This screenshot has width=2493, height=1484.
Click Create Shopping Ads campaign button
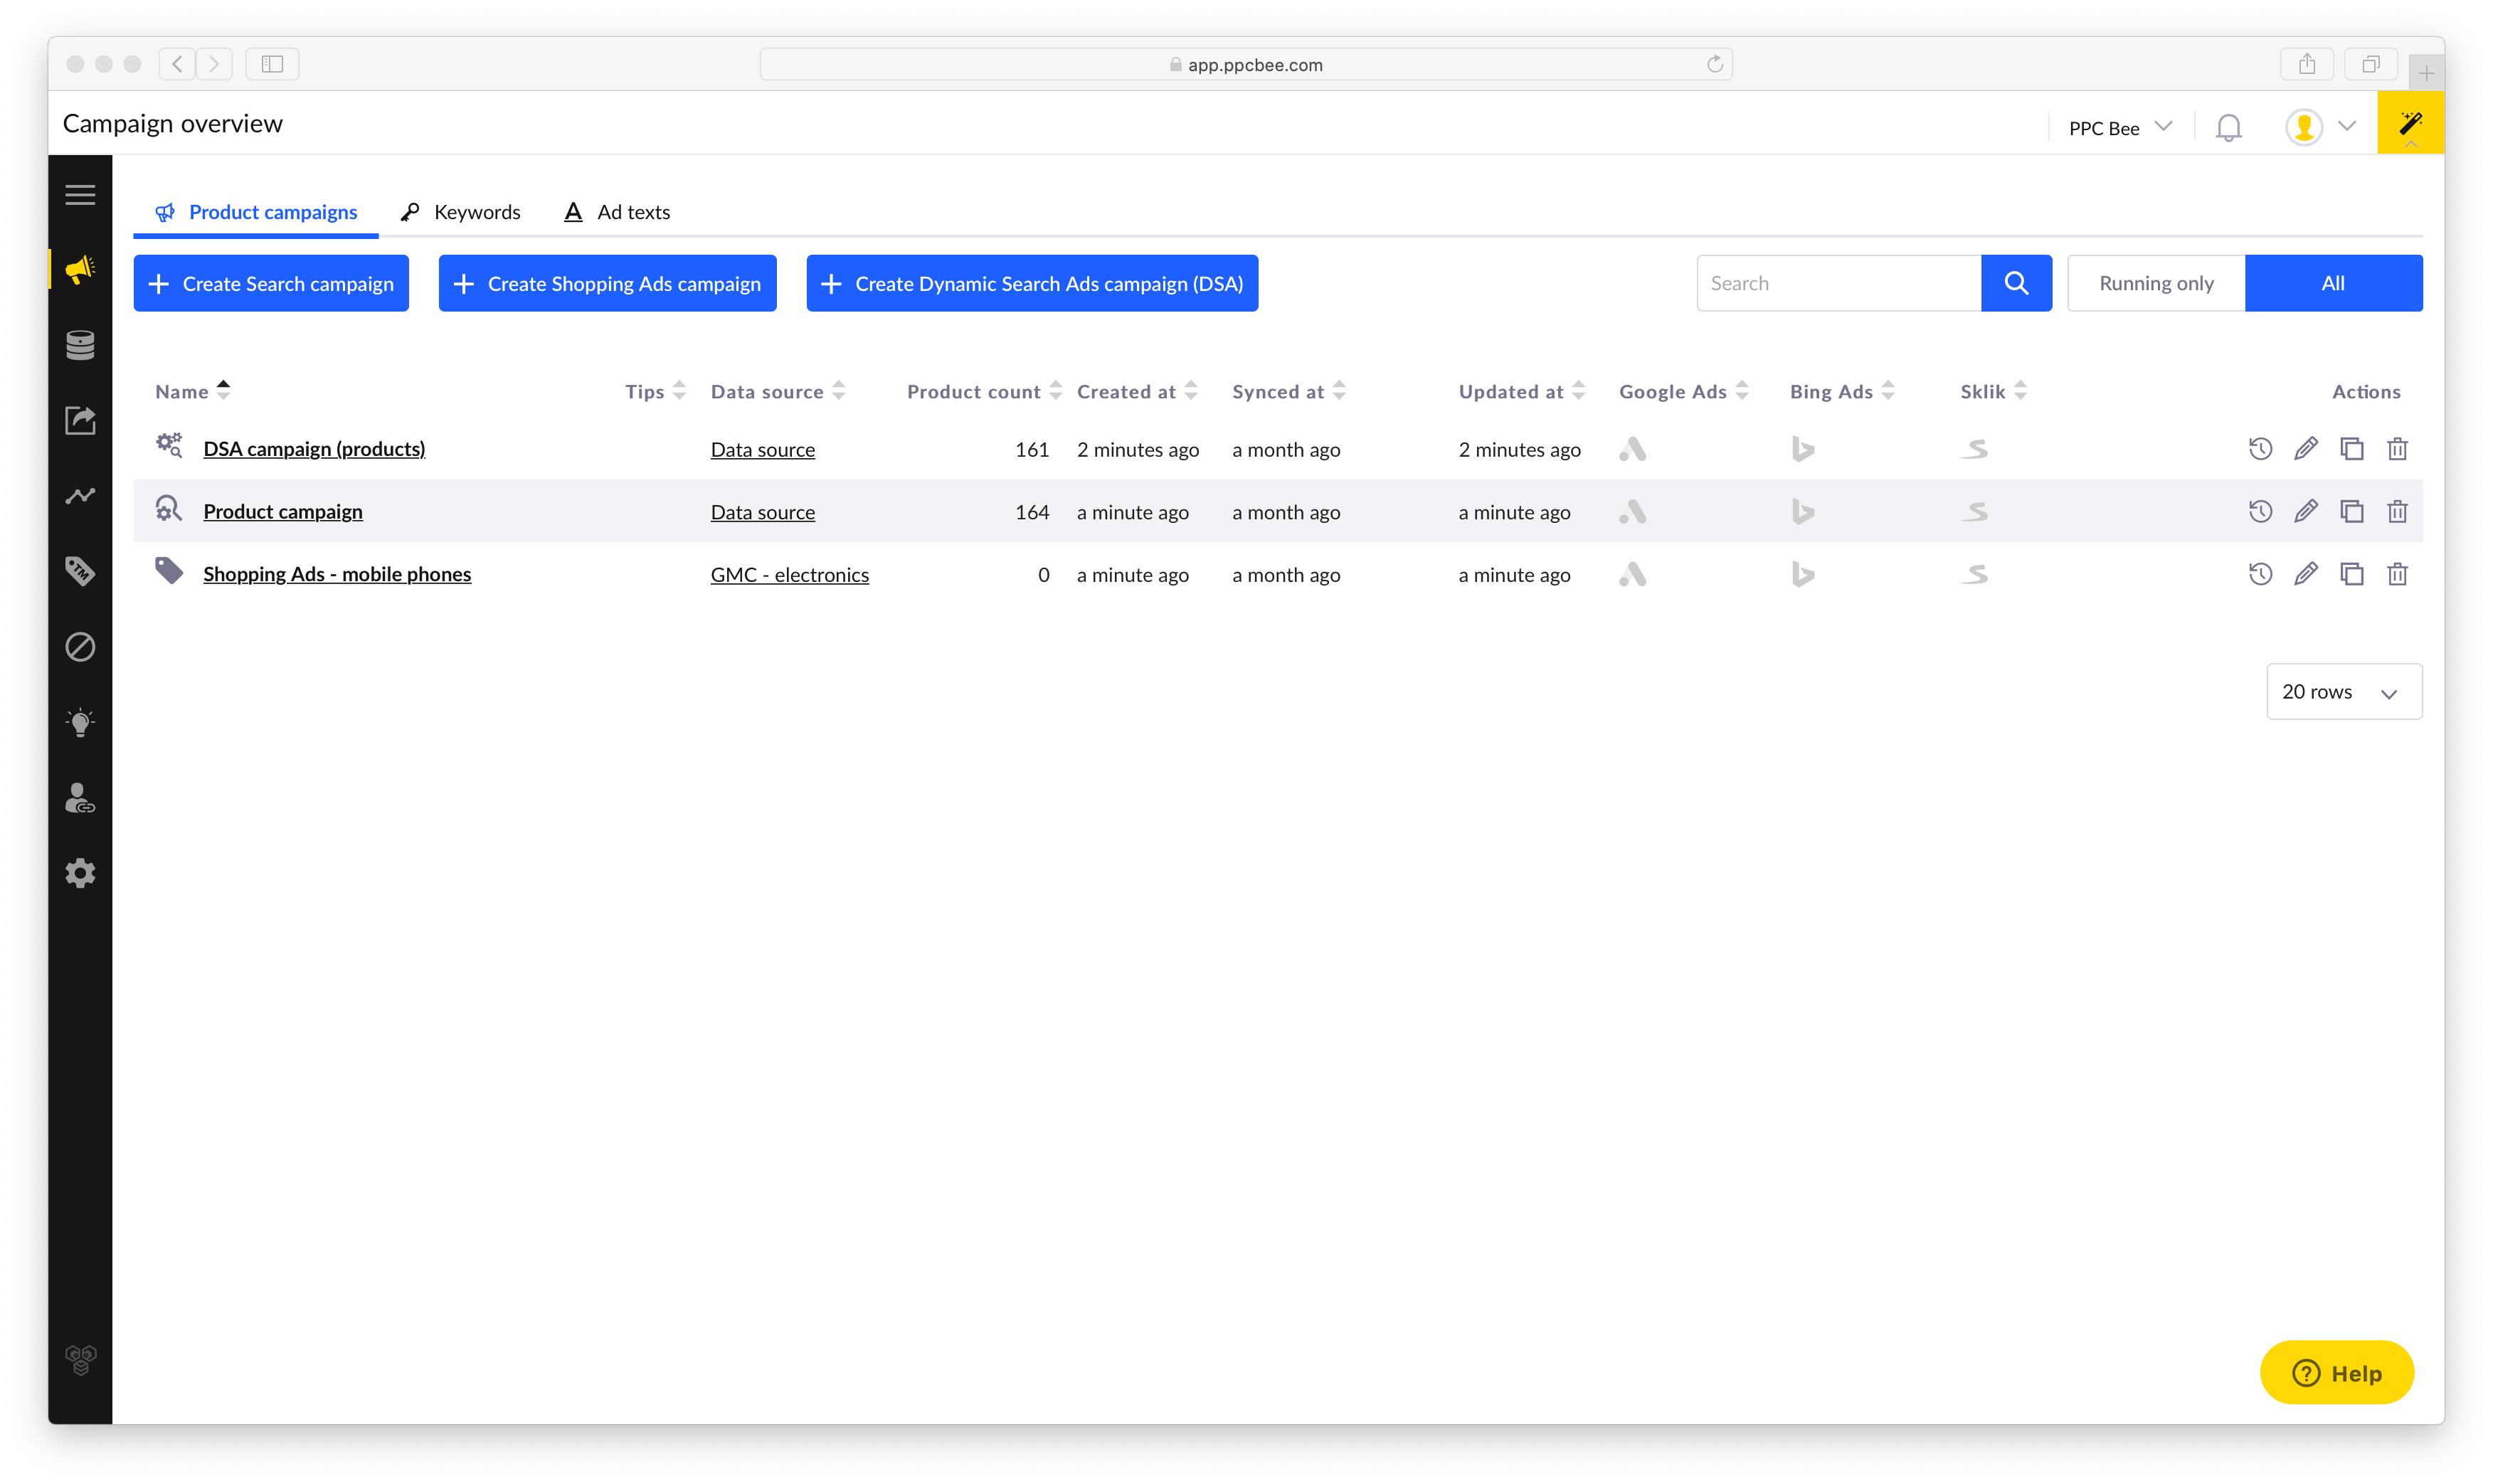[x=607, y=283]
